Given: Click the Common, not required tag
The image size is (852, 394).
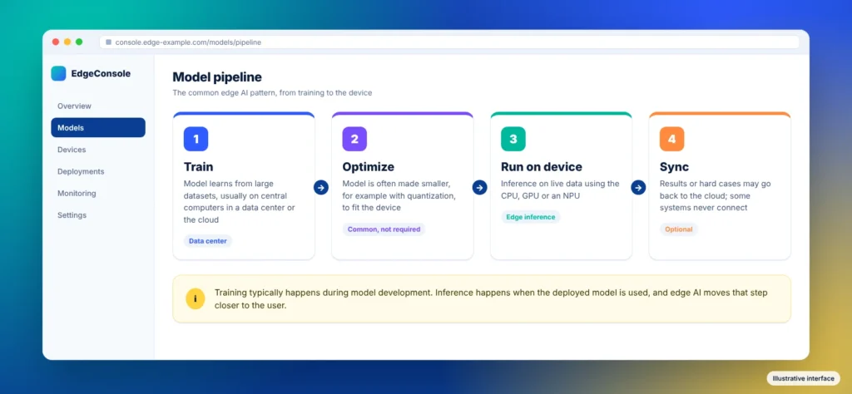Looking at the screenshot, I should click(x=384, y=229).
